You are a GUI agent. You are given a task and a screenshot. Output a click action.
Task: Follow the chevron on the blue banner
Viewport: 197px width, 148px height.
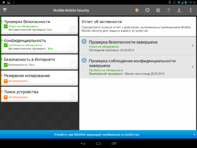pyautogui.click(x=194, y=135)
